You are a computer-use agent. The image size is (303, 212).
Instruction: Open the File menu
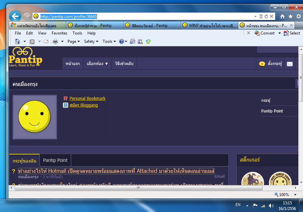click(x=18, y=33)
